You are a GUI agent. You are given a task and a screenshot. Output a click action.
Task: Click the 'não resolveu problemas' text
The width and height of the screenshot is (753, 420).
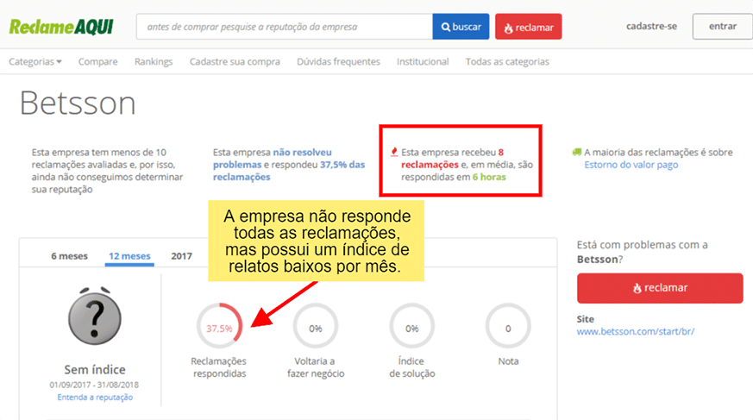click(273, 159)
